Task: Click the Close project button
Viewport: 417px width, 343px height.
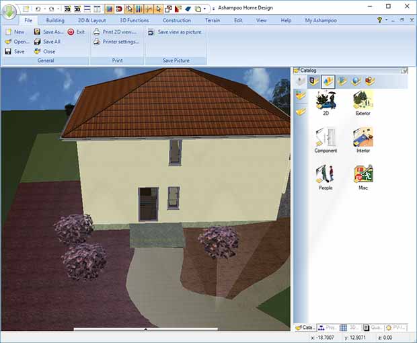Action: [44, 52]
